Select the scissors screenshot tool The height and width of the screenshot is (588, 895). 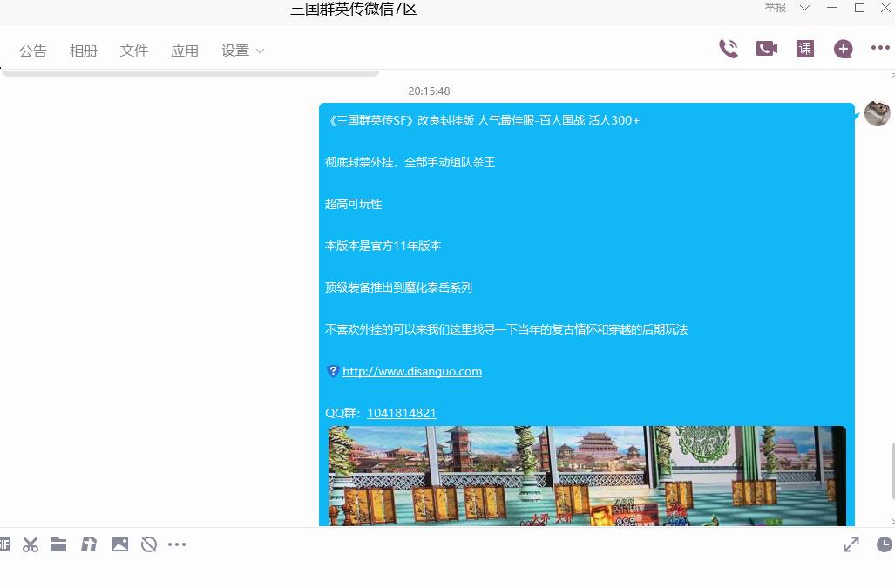pos(31,544)
